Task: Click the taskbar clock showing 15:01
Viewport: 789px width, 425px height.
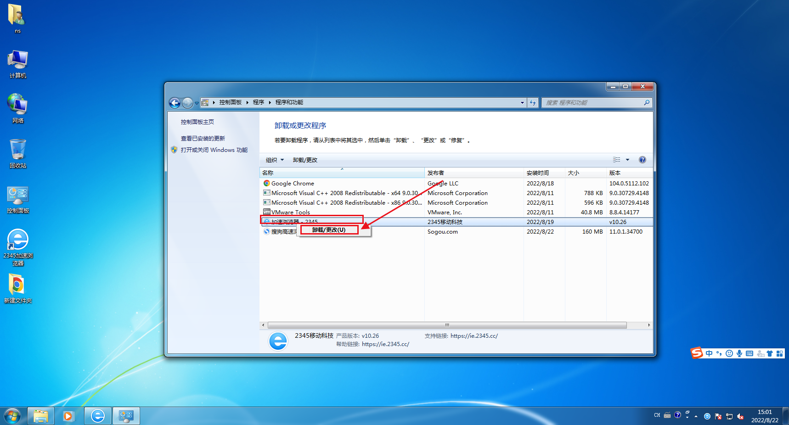Action: [765, 416]
